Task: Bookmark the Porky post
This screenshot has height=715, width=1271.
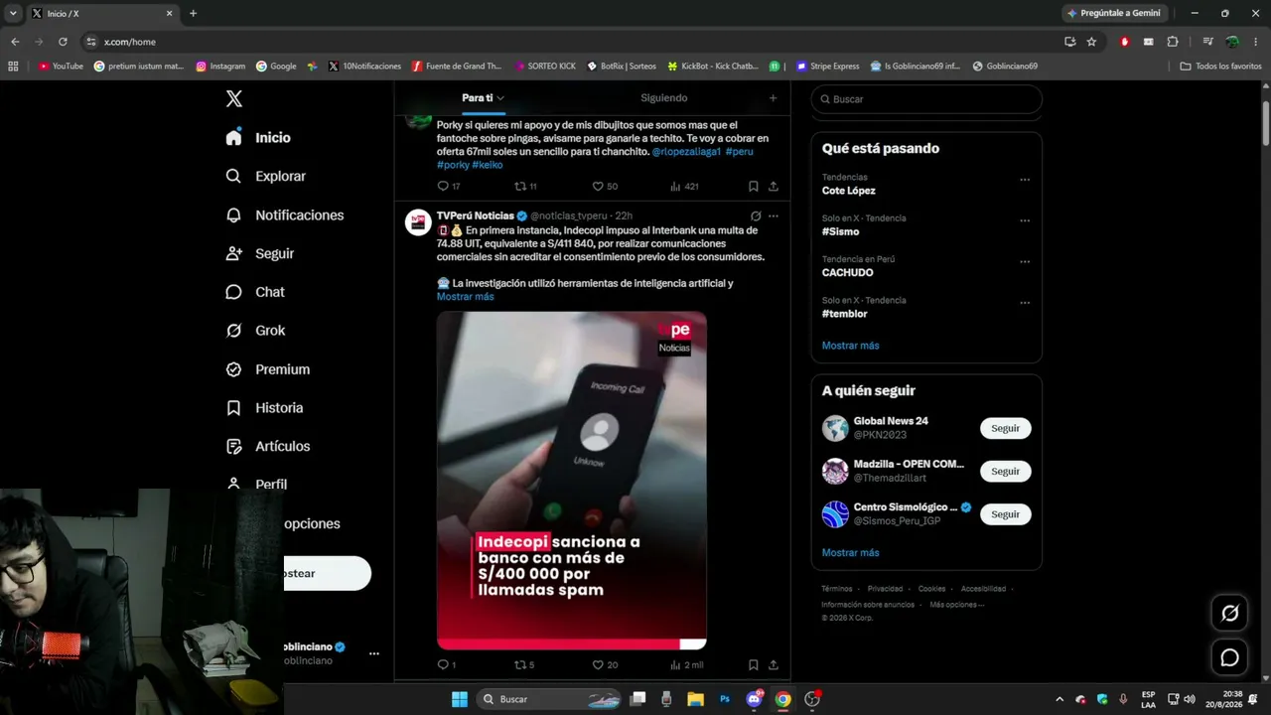Action: click(x=754, y=186)
